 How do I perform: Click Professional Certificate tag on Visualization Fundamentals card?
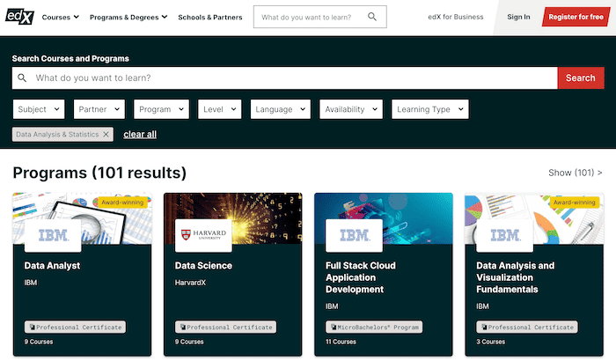click(527, 328)
